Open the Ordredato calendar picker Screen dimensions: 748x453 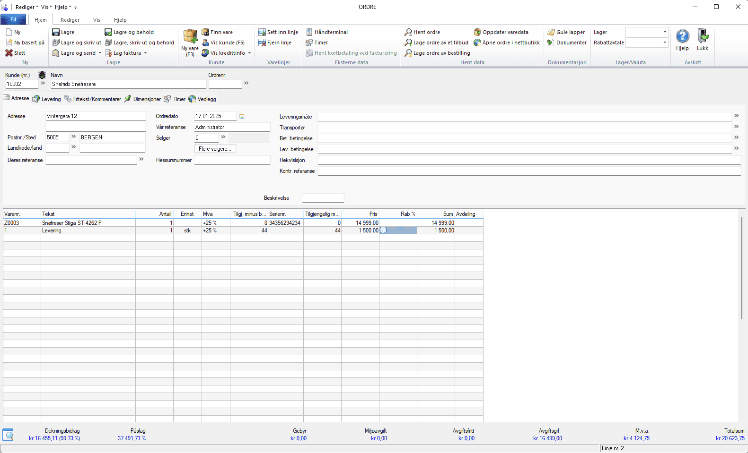pos(242,116)
